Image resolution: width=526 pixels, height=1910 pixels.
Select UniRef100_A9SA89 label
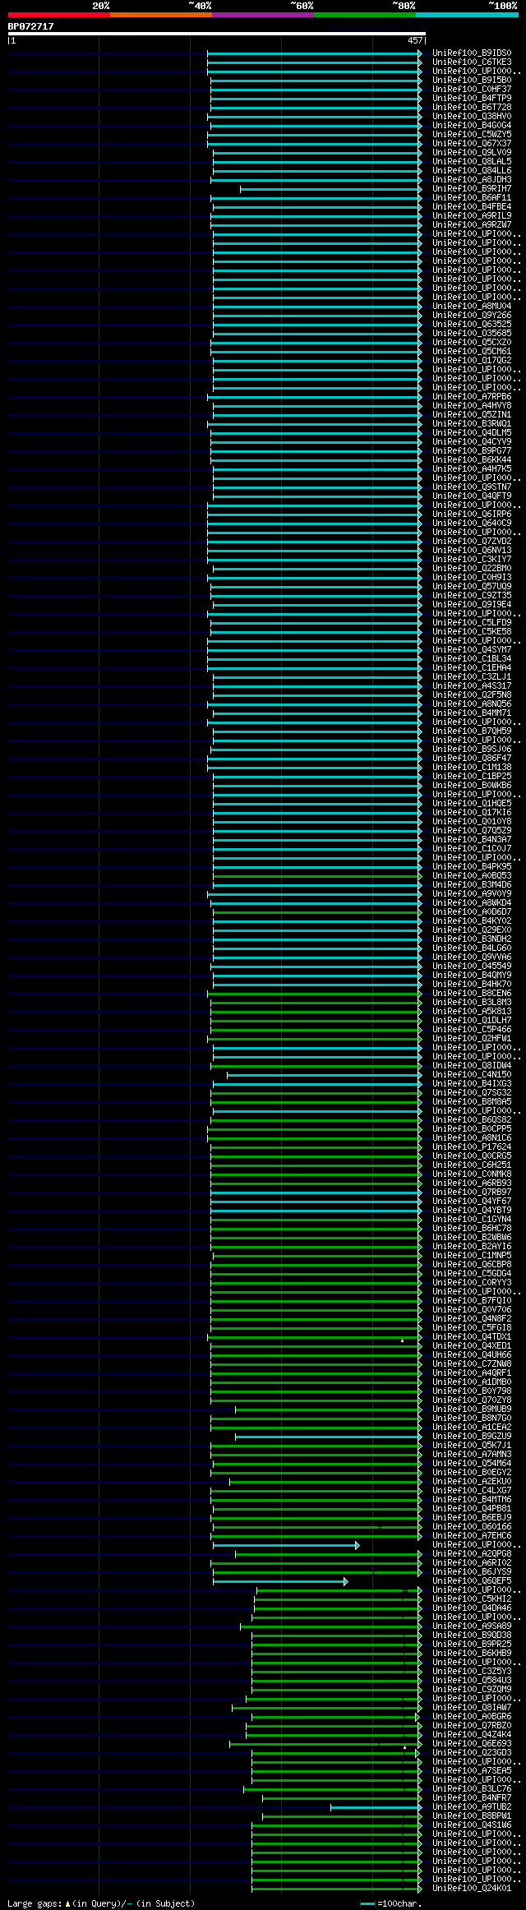(472, 1626)
